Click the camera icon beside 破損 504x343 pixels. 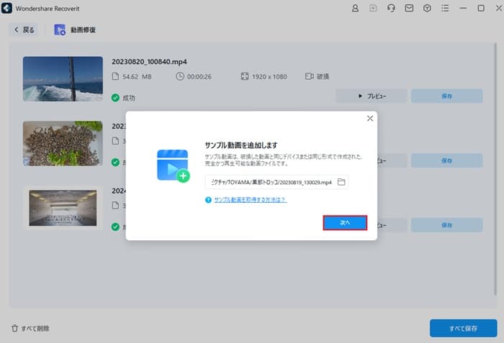309,76
